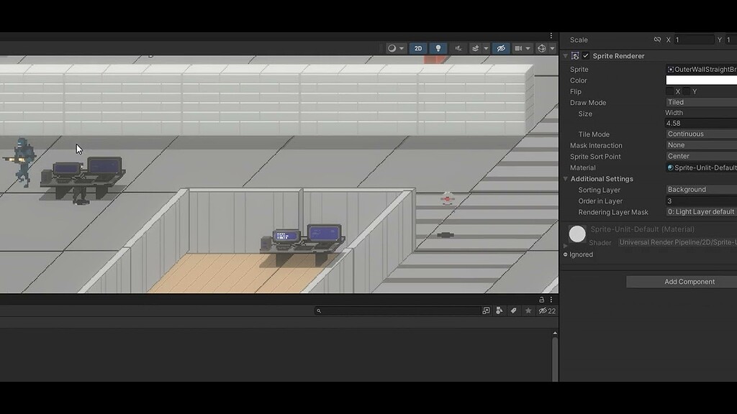
Task: Click the hierarchy search input field
Action: click(x=396, y=310)
